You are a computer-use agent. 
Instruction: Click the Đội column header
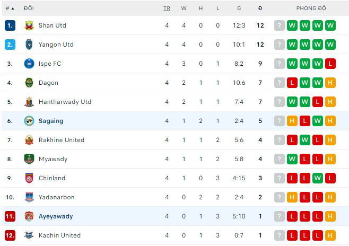[29, 8]
